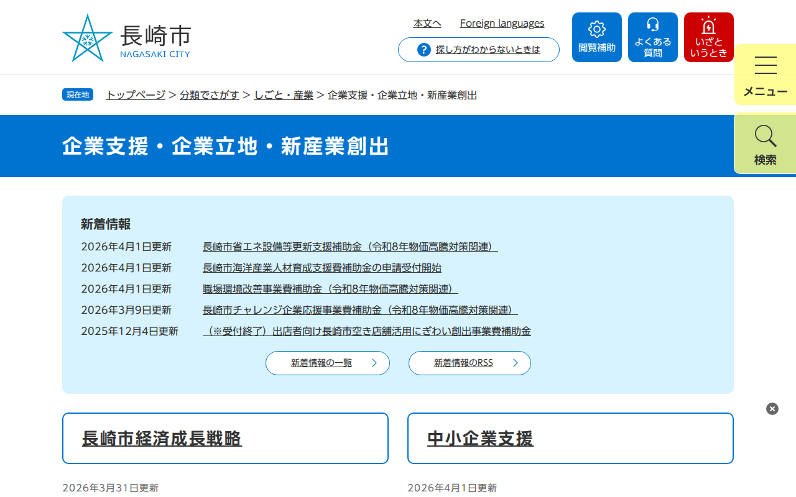
Task: Open 長崎市海洋産業人材育成支援費補助金 news link
Action: (x=322, y=268)
